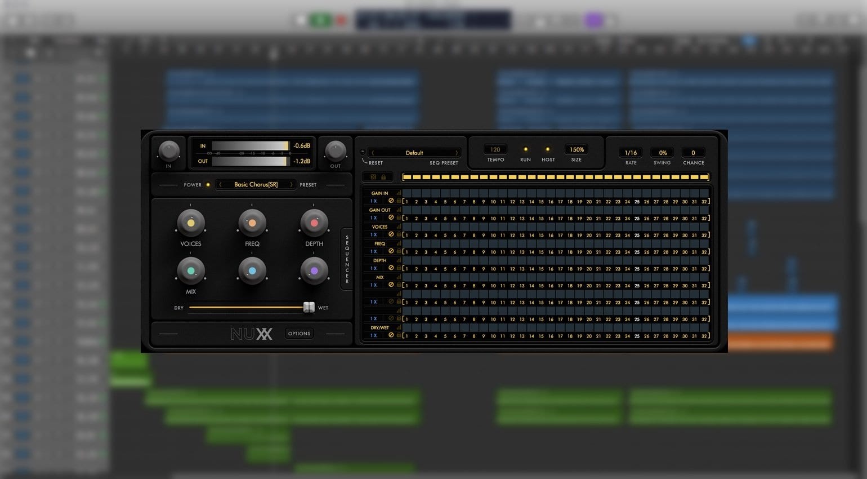
Task: Click the randomize dice icon
Action: click(373, 177)
